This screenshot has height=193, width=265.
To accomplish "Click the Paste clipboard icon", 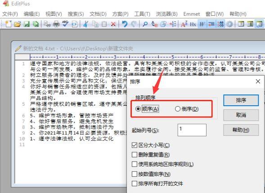I will click(104, 24).
